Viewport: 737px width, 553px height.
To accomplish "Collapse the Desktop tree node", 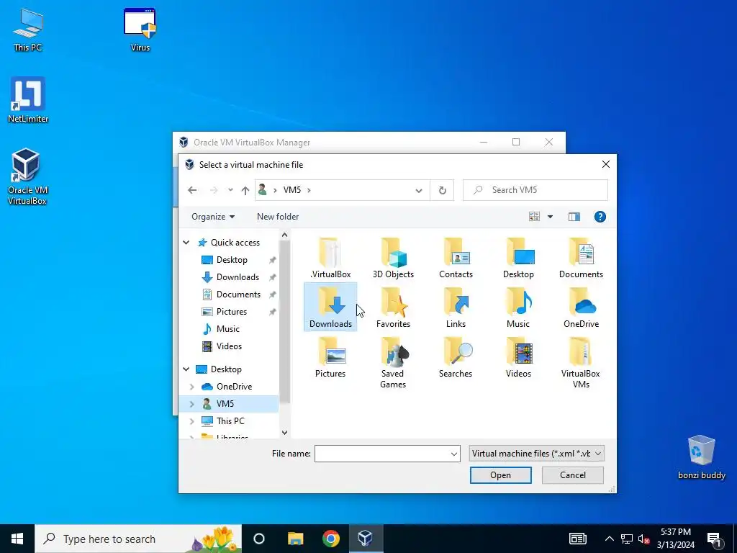I will [x=186, y=369].
